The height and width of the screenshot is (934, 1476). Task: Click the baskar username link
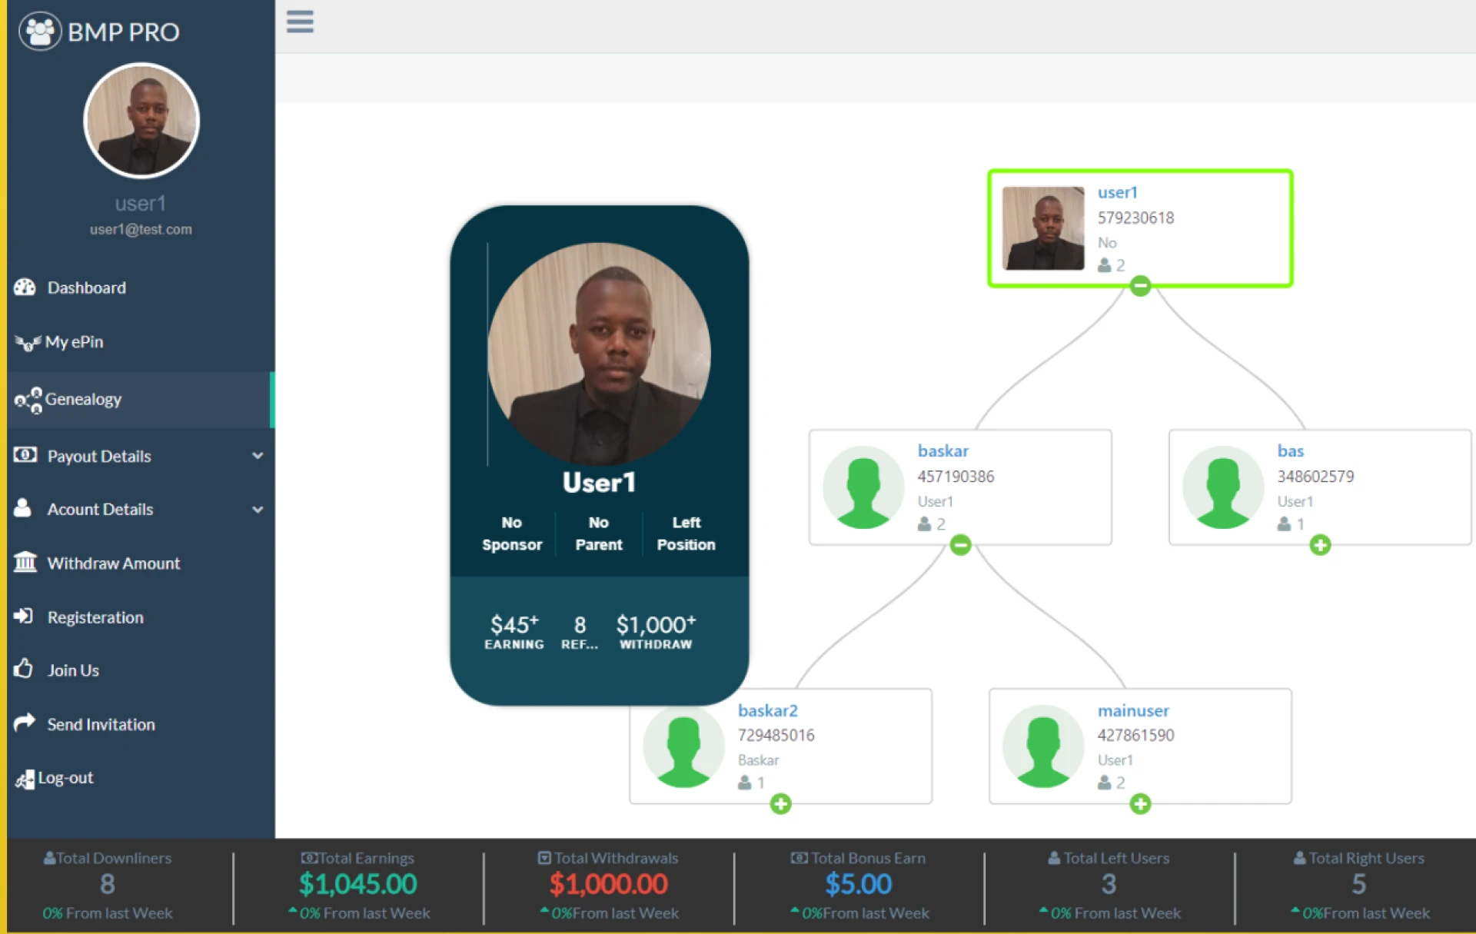[x=943, y=451]
